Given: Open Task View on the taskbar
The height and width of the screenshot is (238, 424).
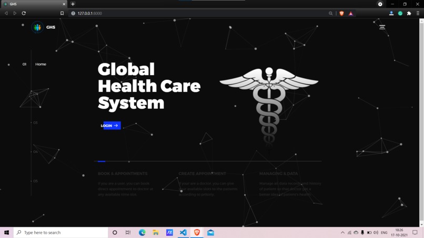Looking at the screenshot, I should [128, 232].
